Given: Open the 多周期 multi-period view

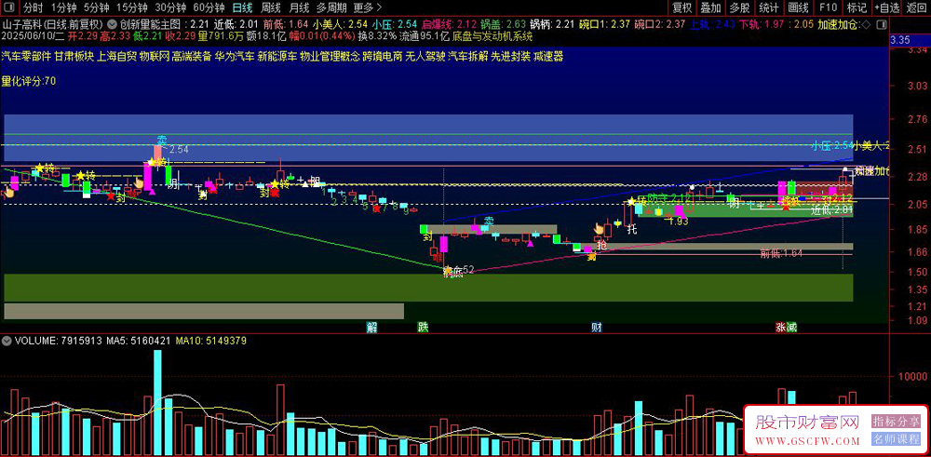Looking at the screenshot, I should tap(331, 7).
